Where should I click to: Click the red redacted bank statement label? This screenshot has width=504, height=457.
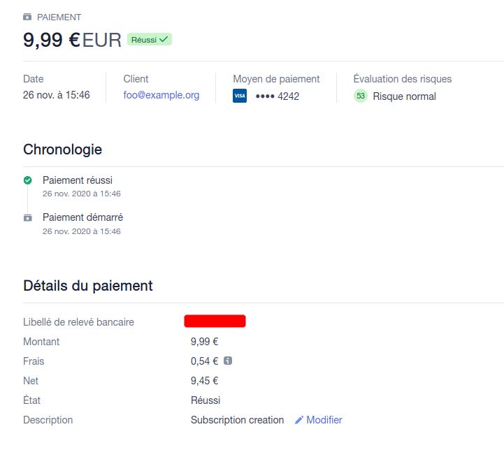(215, 321)
